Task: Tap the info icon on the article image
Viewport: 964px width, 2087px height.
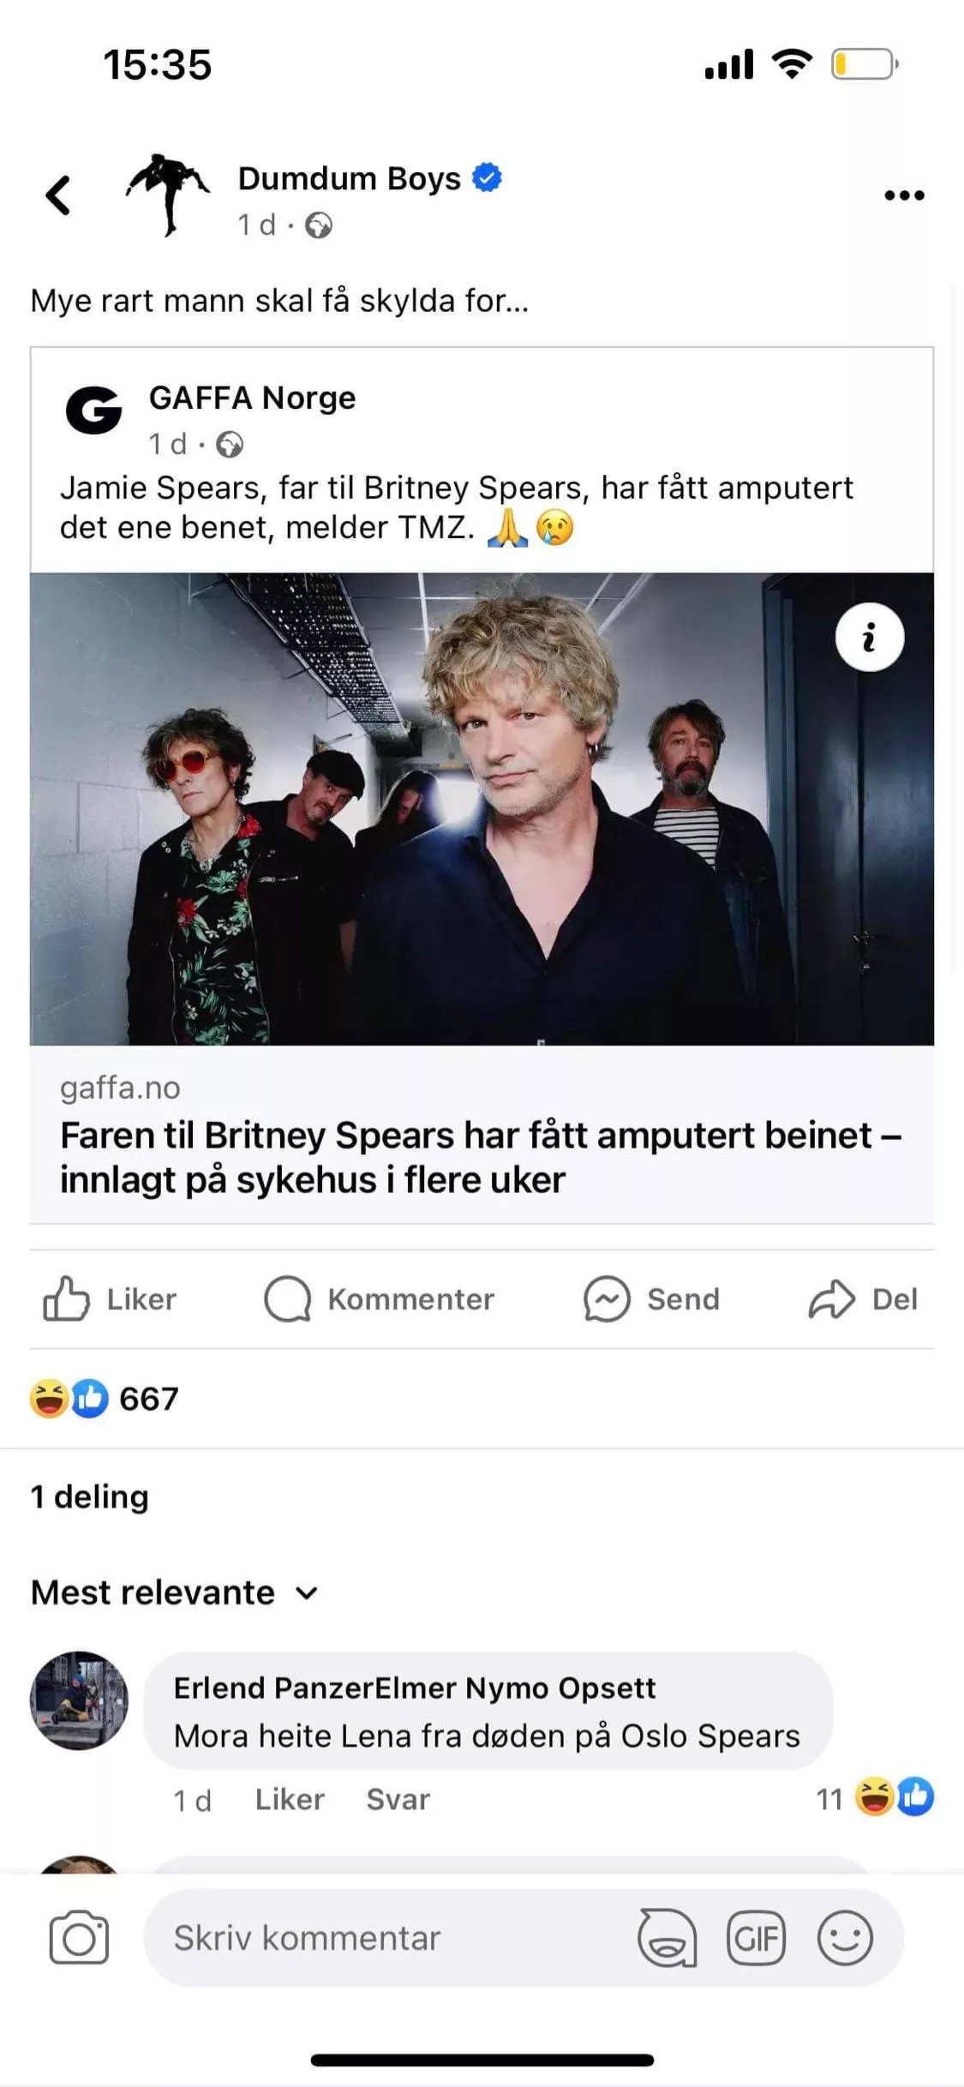Action: click(x=869, y=637)
